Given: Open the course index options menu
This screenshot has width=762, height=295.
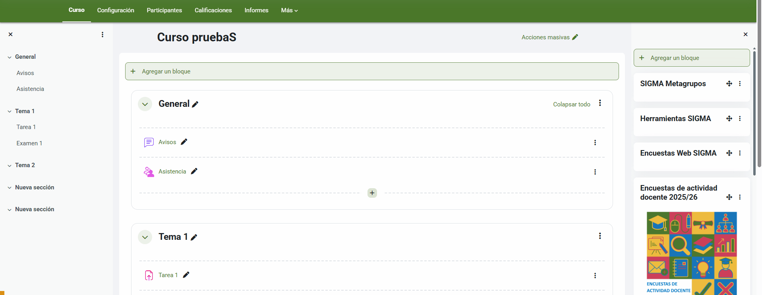Looking at the screenshot, I should [103, 35].
